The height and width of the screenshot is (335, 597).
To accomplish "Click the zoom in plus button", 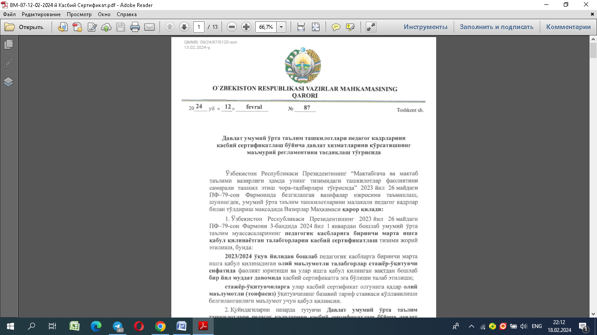I will pyautogui.click(x=246, y=27).
